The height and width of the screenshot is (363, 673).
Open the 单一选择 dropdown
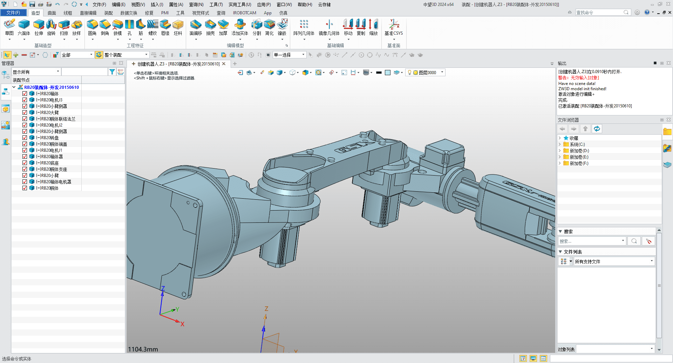click(290, 55)
